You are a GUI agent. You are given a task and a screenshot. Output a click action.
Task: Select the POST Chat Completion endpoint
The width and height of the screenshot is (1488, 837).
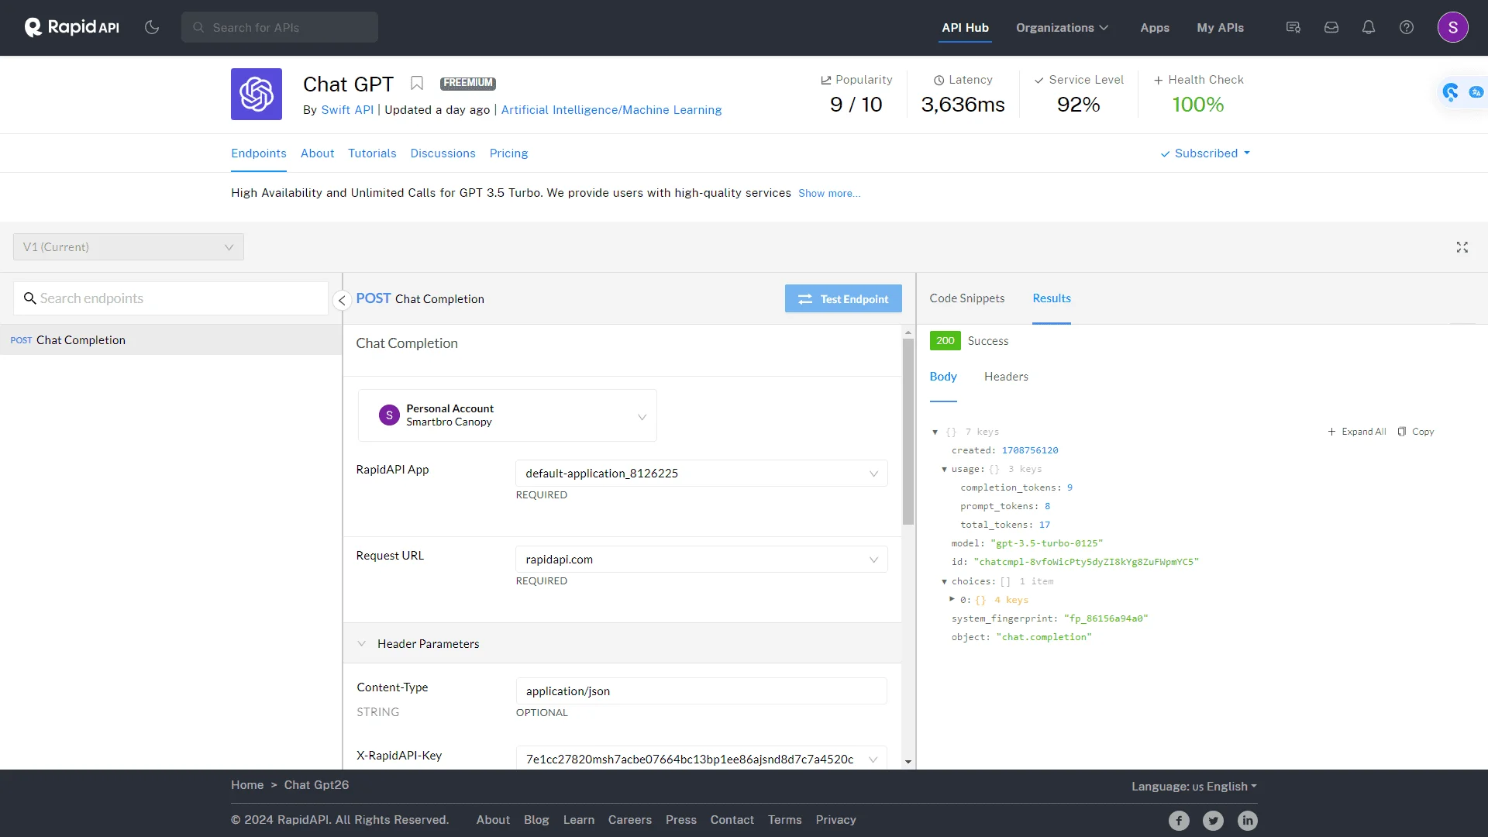click(170, 340)
